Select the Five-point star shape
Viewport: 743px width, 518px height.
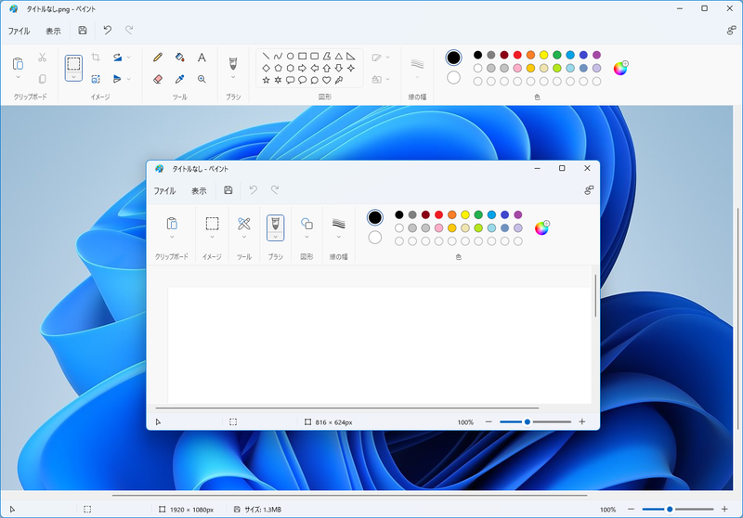click(x=267, y=80)
